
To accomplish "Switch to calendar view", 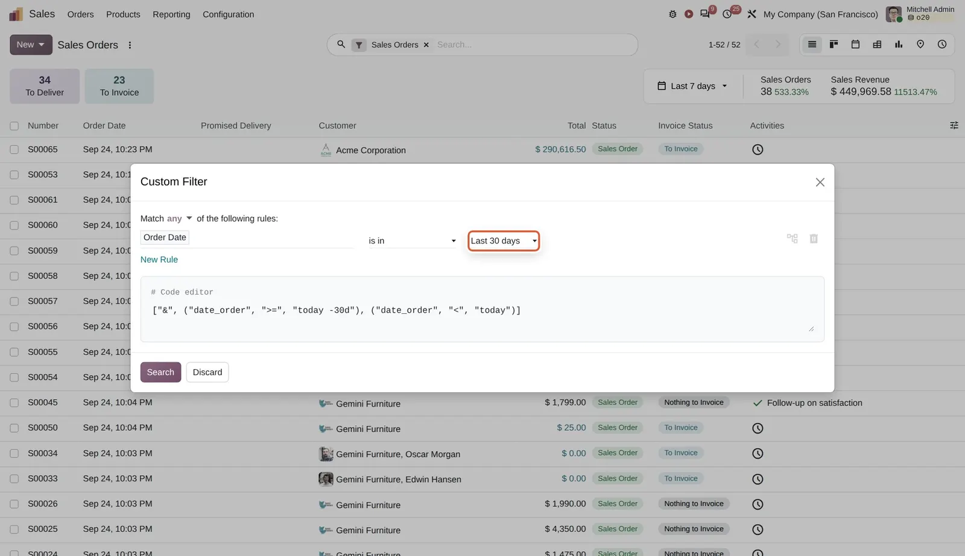I will [x=855, y=45].
